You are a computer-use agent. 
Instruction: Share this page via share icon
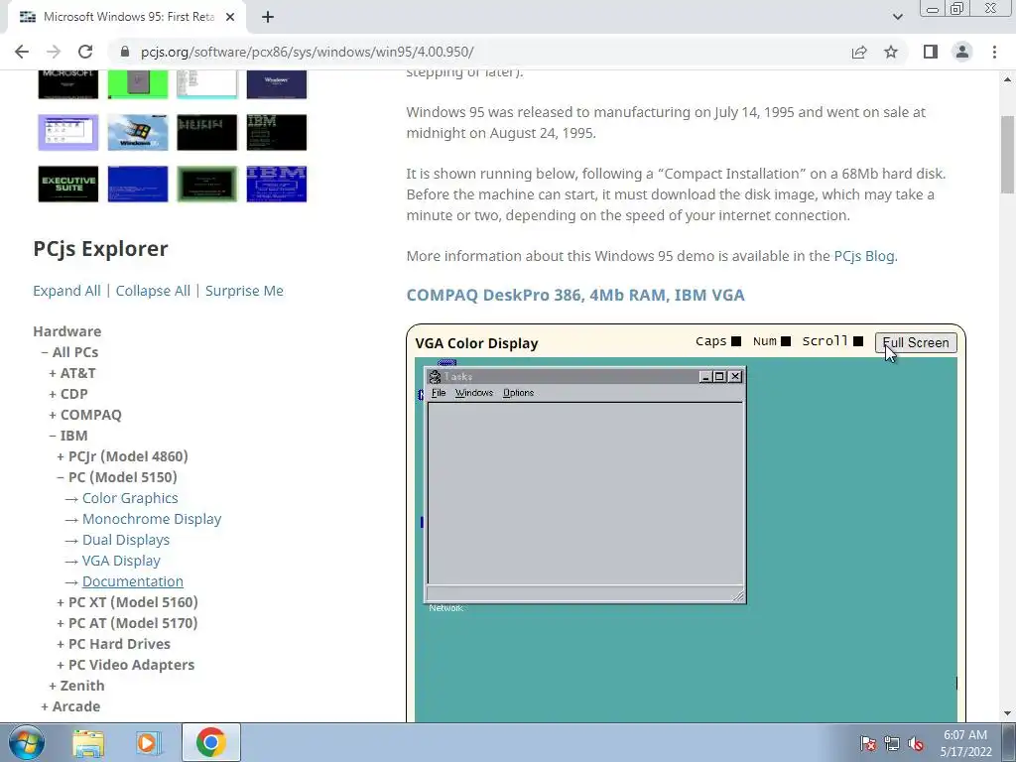[x=859, y=52]
